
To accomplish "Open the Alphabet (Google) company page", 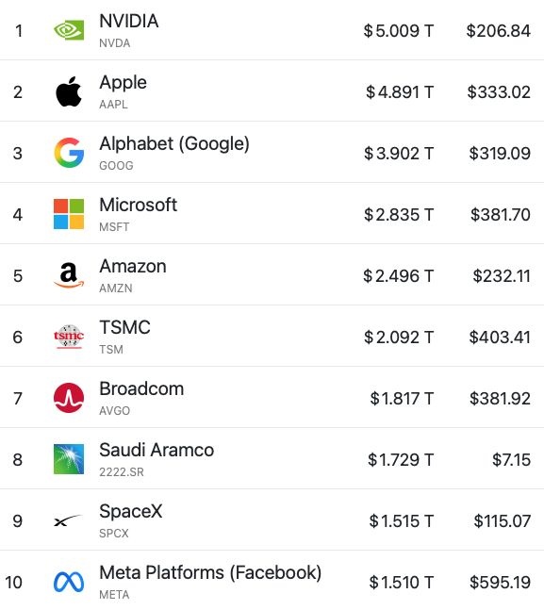I will coord(174,144).
